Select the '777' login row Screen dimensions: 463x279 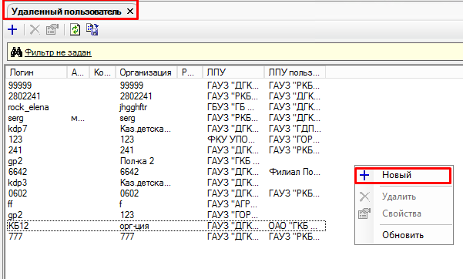pos(166,237)
